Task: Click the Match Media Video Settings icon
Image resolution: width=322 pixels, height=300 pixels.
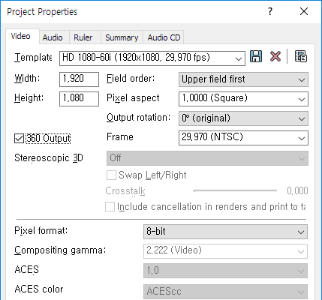Action: (300, 56)
